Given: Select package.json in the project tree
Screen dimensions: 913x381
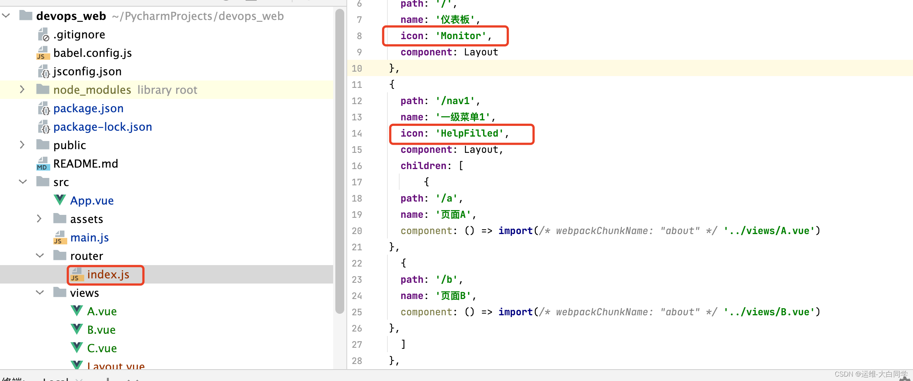Looking at the screenshot, I should click(88, 108).
